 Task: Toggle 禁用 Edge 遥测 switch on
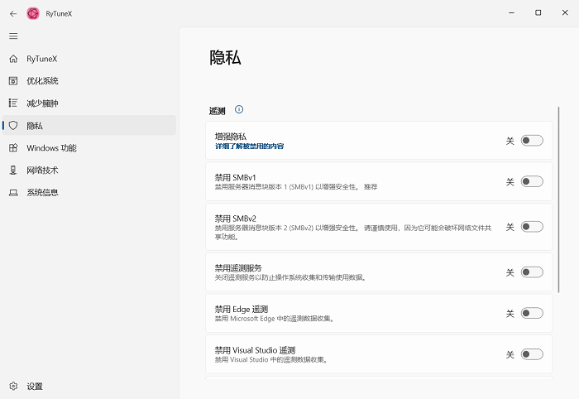(x=532, y=313)
